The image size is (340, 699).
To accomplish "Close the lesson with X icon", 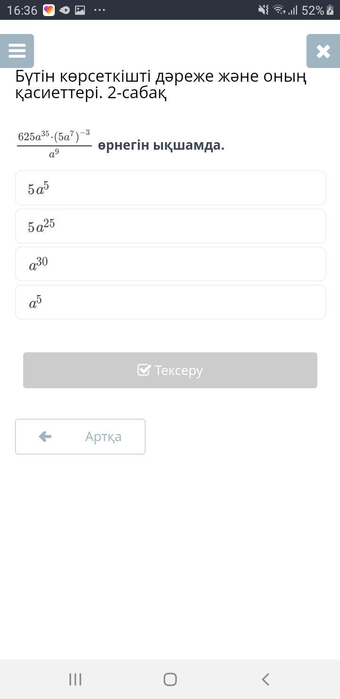I will [x=323, y=51].
